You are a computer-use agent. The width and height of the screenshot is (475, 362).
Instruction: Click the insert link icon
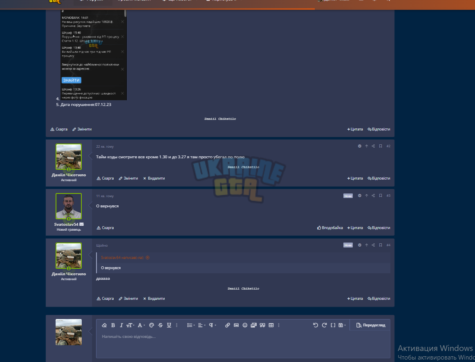point(228,325)
